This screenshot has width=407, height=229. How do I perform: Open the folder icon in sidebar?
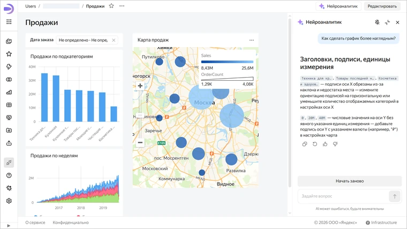(x=9, y=130)
